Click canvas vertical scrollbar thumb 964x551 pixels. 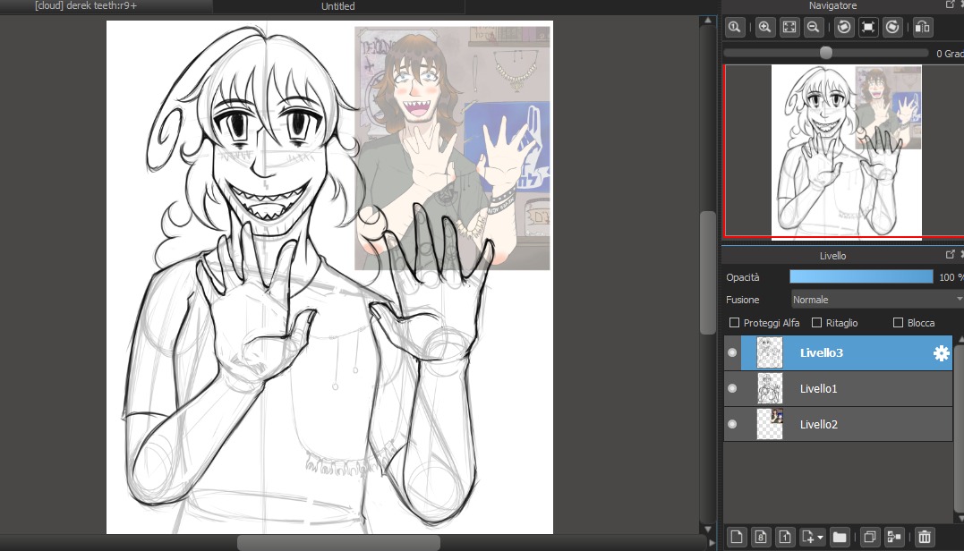click(x=708, y=273)
